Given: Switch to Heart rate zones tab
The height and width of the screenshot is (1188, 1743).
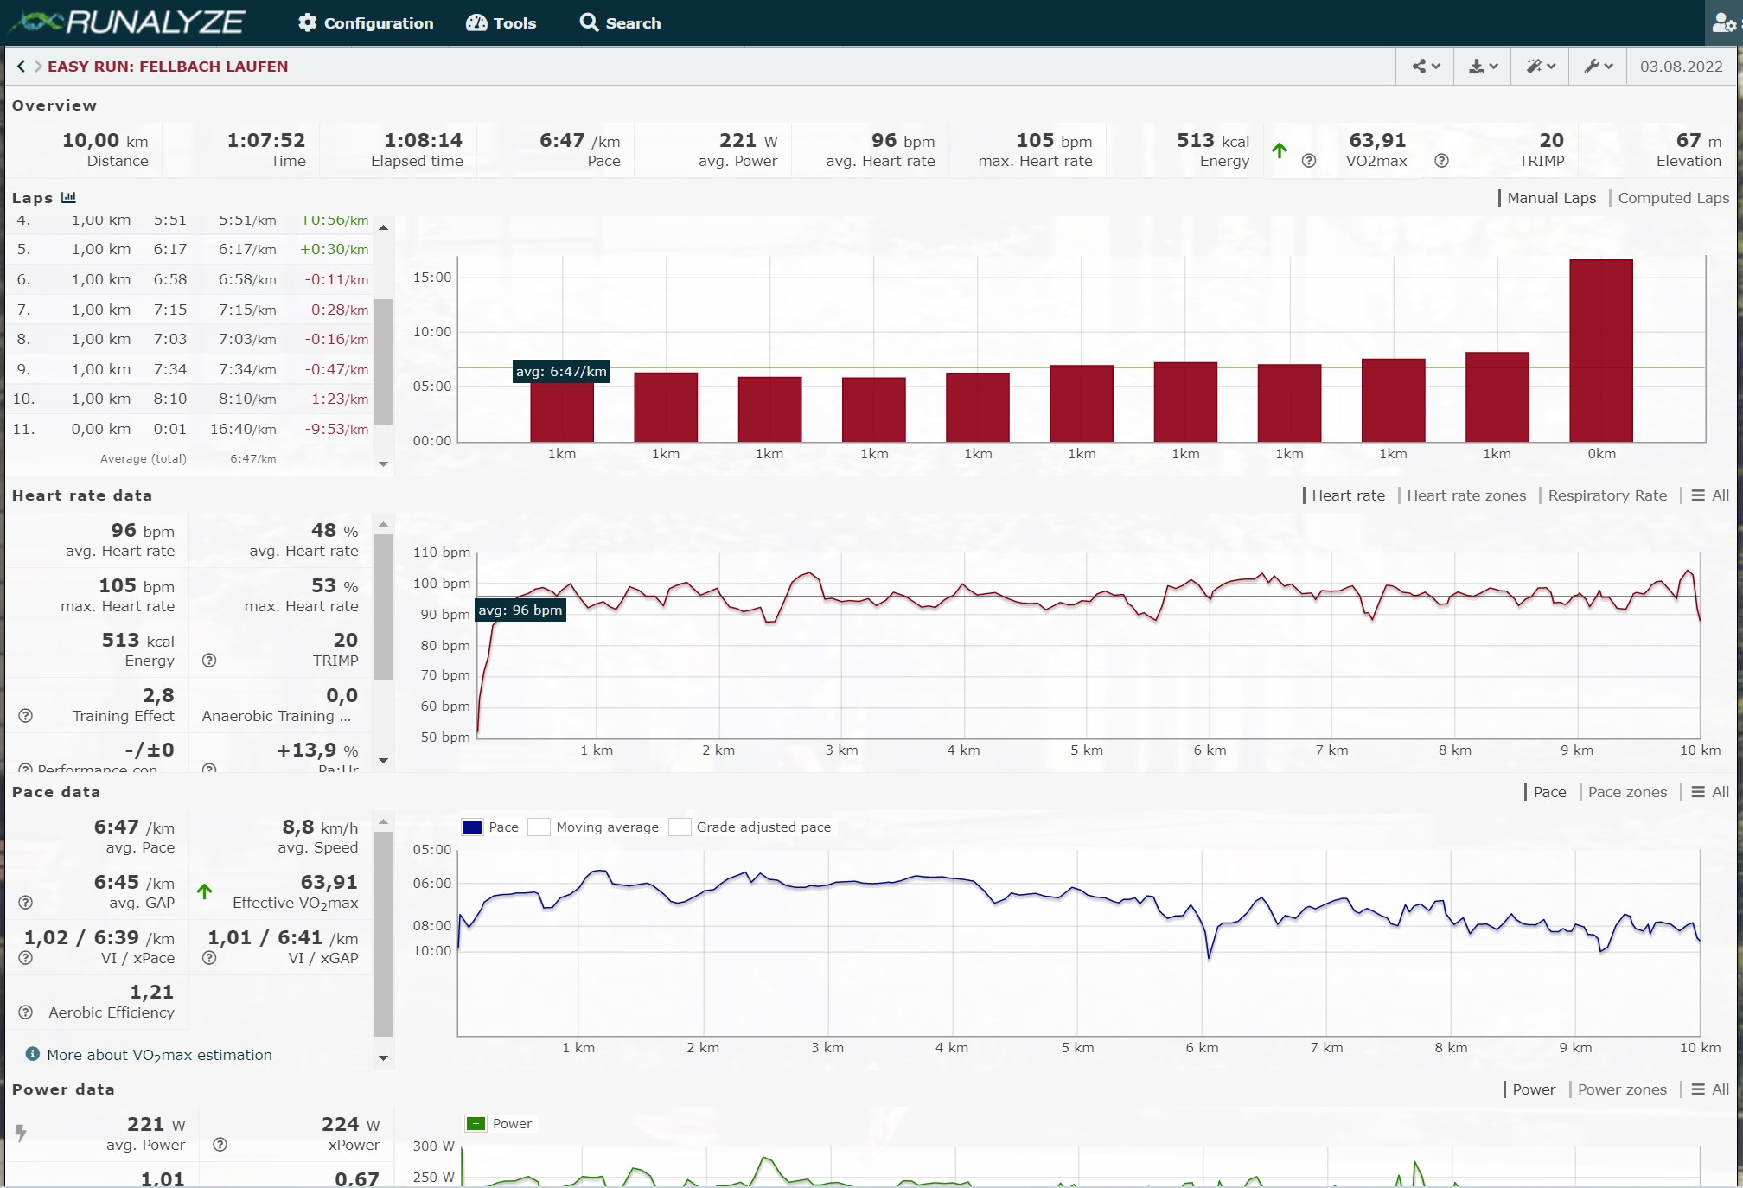Looking at the screenshot, I should (1466, 495).
